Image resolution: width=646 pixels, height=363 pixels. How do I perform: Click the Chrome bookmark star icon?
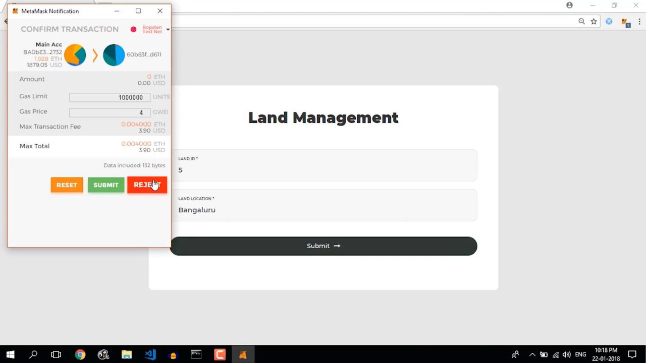click(594, 21)
